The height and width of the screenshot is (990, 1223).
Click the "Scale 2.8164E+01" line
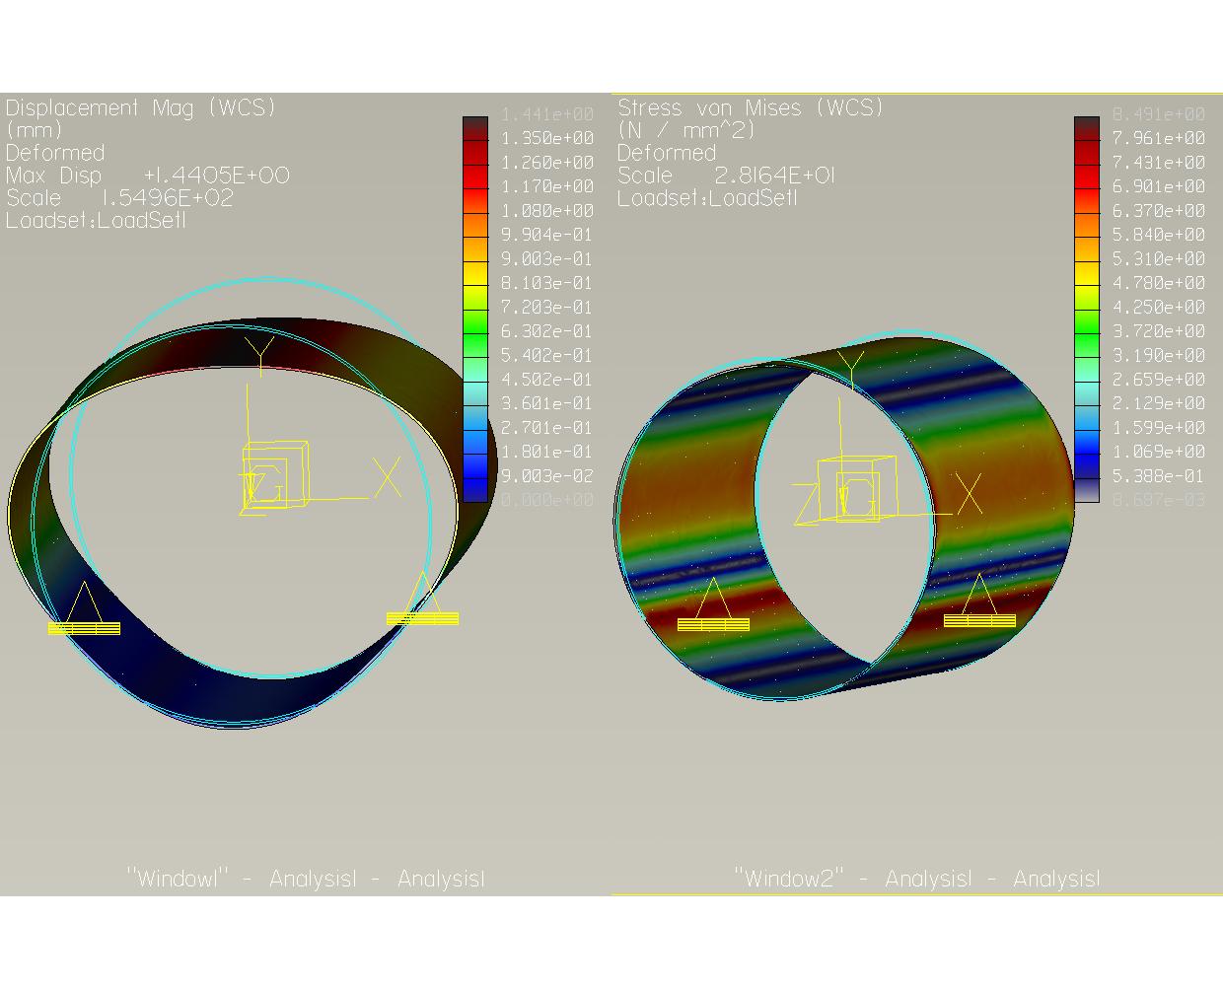[726, 176]
